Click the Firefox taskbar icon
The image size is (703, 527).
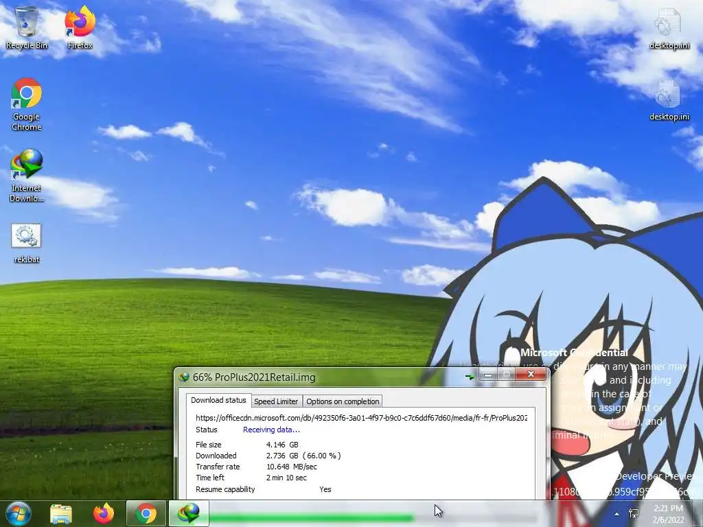click(x=104, y=513)
